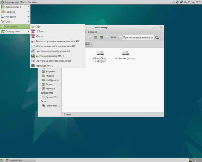Click the network icon in system tray
This screenshot has height=162, width=202.
pos(182,2)
